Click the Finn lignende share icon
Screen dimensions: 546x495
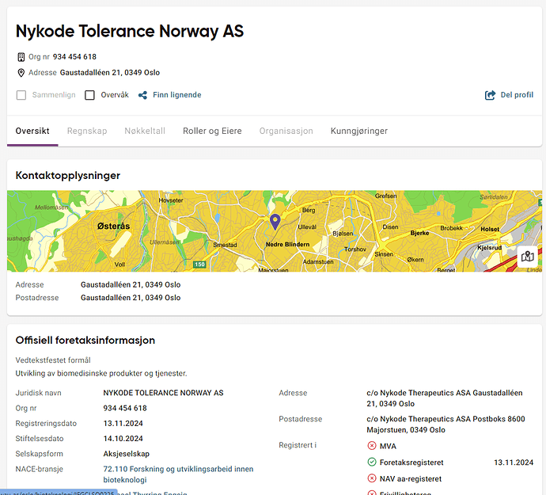click(142, 95)
